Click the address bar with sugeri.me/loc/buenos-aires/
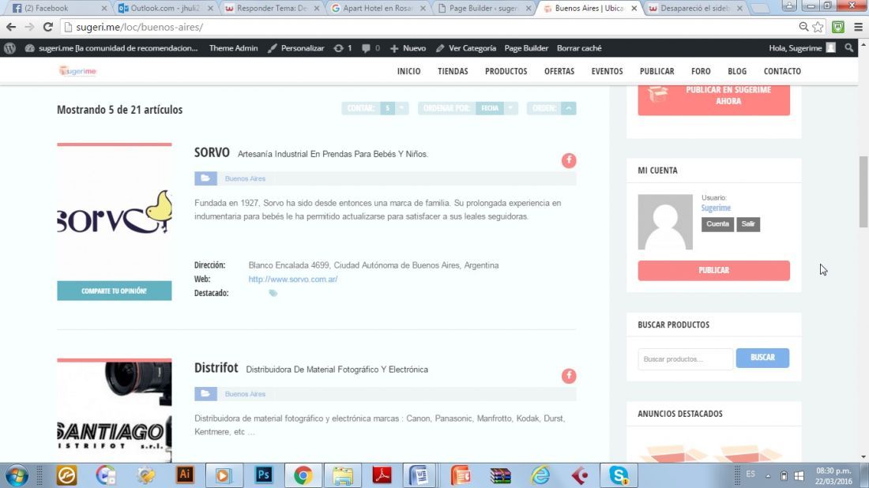 [427, 27]
